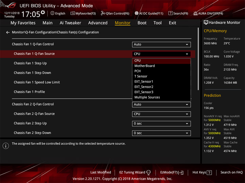
Task: Choose MotherBoard as the fan source
Action: (161, 66)
